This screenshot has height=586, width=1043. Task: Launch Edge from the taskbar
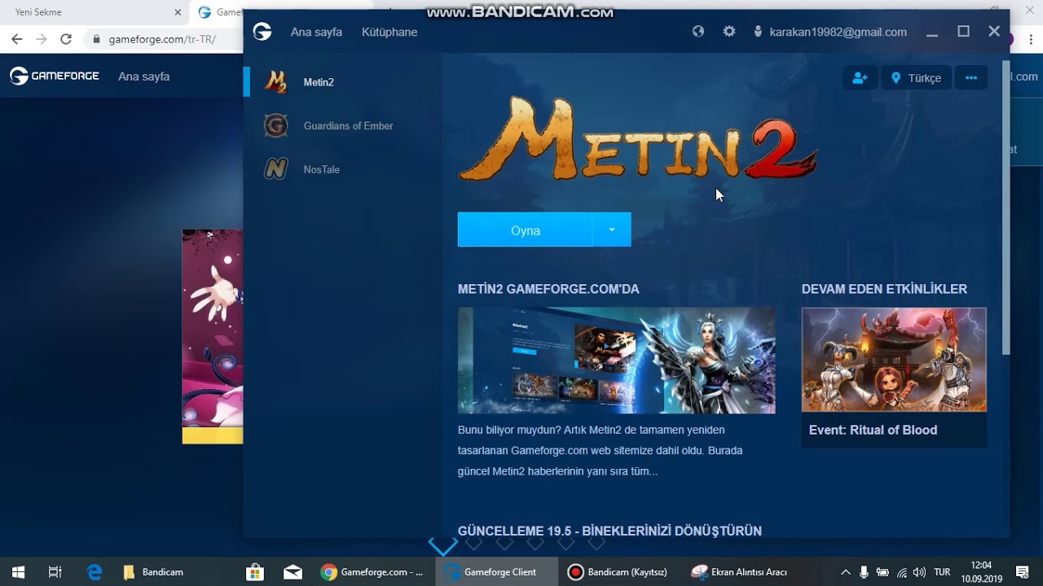point(95,572)
